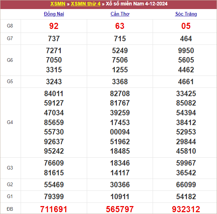This screenshot has width=217, height=214.
Task: Select the red G8 number 05
Action: tap(186, 26)
